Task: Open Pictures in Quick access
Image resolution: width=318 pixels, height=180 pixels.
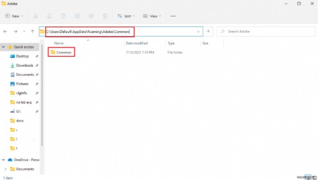Action: [x=22, y=84]
